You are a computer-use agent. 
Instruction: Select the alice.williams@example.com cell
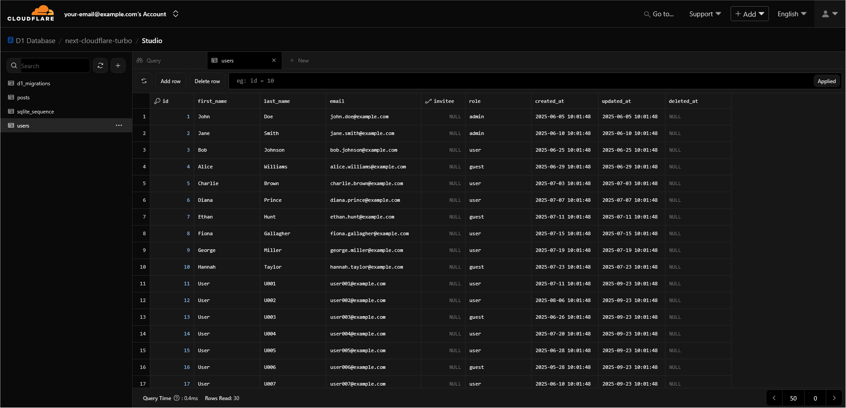pos(373,167)
